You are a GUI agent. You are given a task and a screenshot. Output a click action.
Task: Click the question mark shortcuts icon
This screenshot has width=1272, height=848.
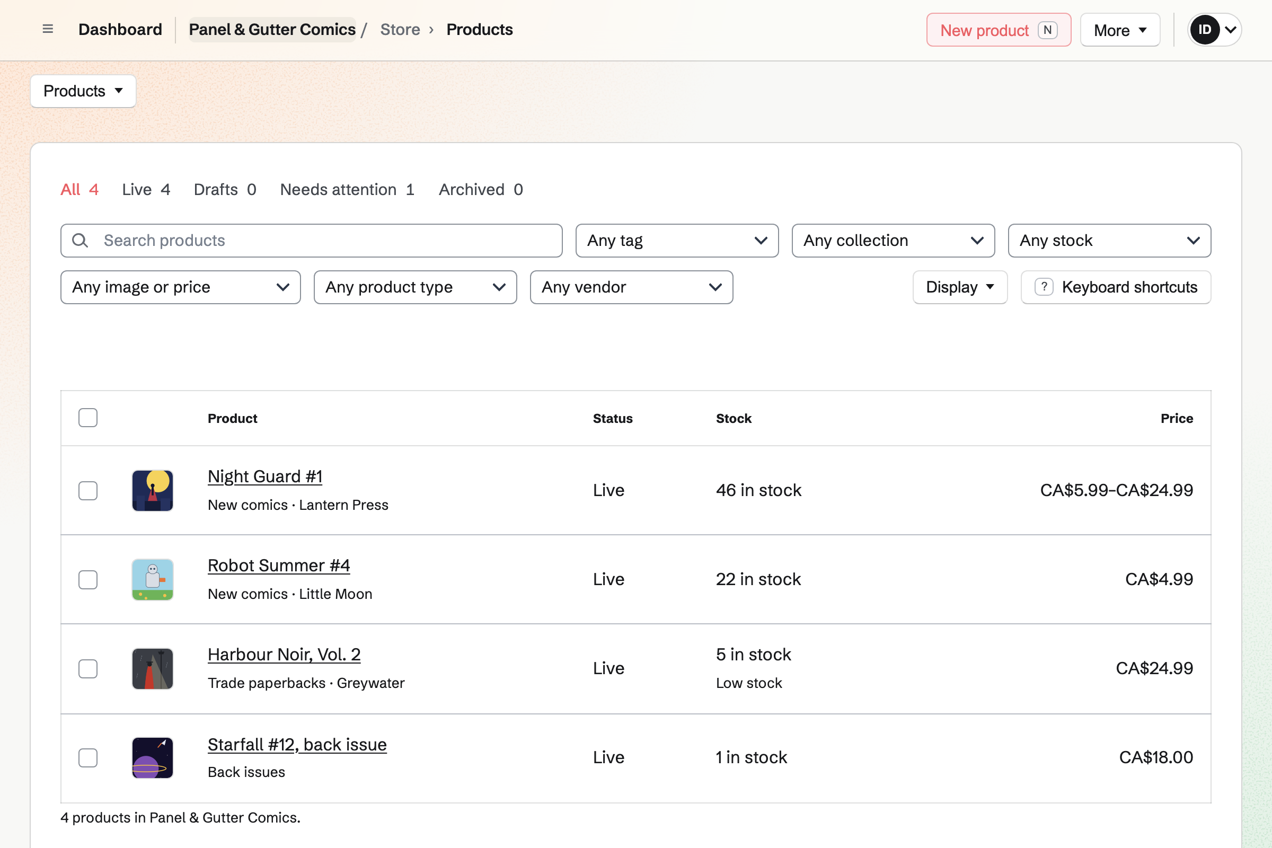pos(1044,287)
